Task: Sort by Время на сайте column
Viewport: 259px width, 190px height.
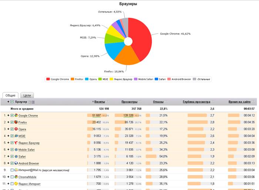Action: 239,102
